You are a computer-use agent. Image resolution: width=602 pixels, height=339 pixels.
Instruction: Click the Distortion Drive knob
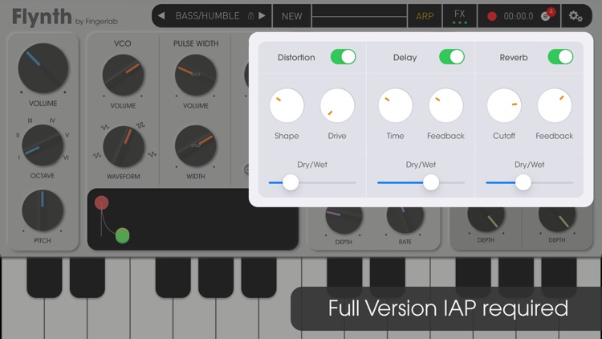pos(337,105)
